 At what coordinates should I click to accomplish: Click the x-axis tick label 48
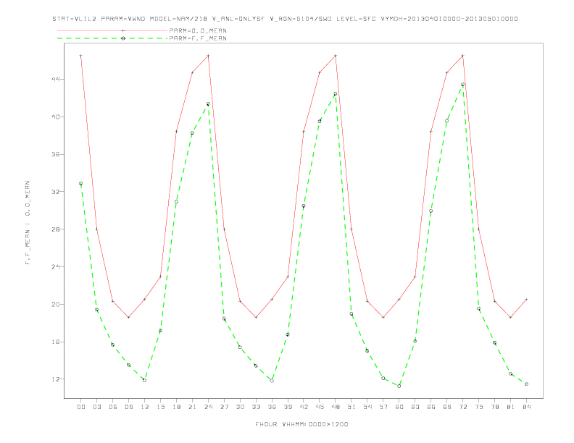click(x=336, y=407)
